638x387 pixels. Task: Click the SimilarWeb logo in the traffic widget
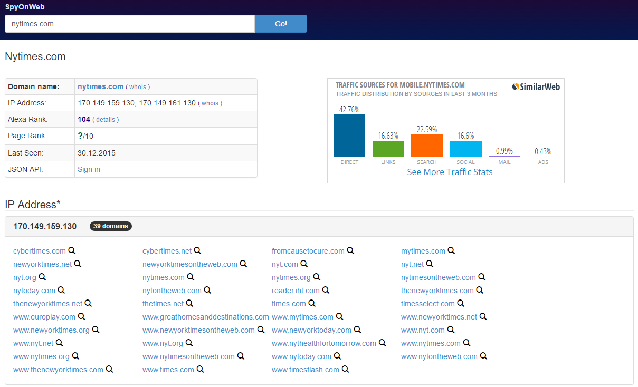[536, 87]
